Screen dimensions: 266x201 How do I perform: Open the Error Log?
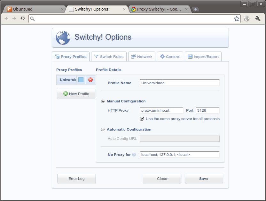[x=76, y=179]
